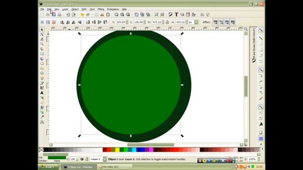Select the Zoom magnifier tool in toolbox

(42, 44)
